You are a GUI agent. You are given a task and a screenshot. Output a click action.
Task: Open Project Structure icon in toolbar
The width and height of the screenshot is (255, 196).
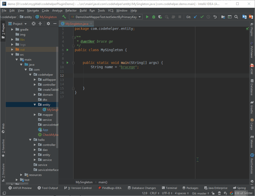223,17
